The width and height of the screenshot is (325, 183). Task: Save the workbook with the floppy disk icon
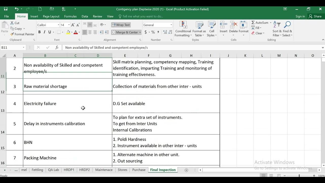[x=6, y=9]
